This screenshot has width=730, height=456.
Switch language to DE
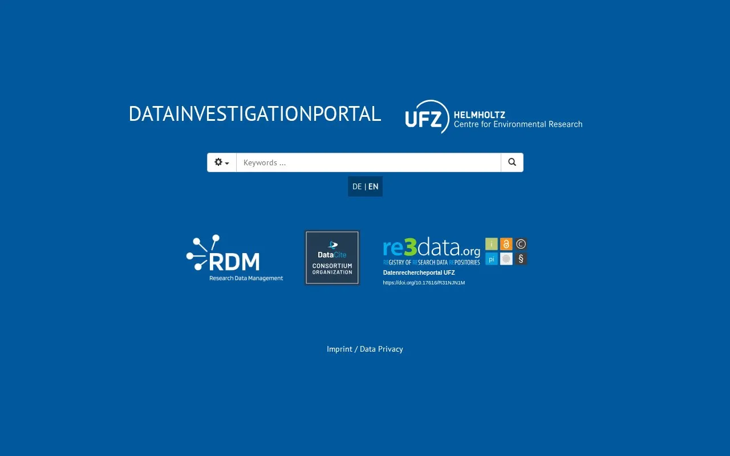click(357, 186)
